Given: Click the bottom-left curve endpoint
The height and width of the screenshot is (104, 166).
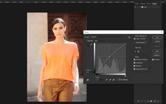Looking at the screenshot, I should tap(96, 73).
